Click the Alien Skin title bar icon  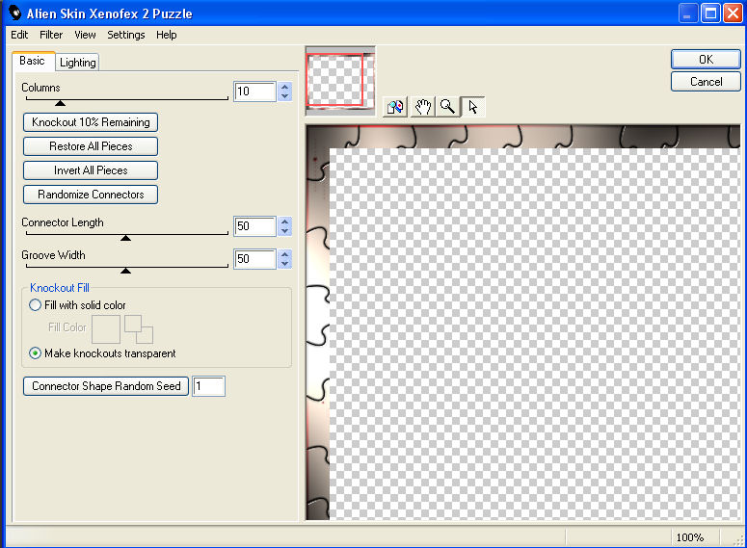click(x=14, y=13)
